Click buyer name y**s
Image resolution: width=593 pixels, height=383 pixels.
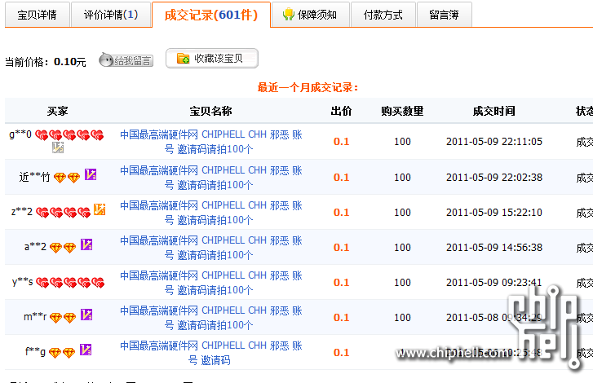(23, 282)
